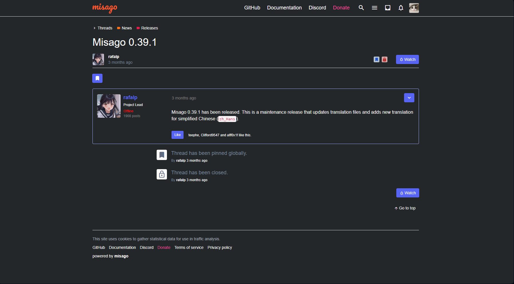Toggle Like on rafalp's post
The height and width of the screenshot is (284, 514).
177,135
